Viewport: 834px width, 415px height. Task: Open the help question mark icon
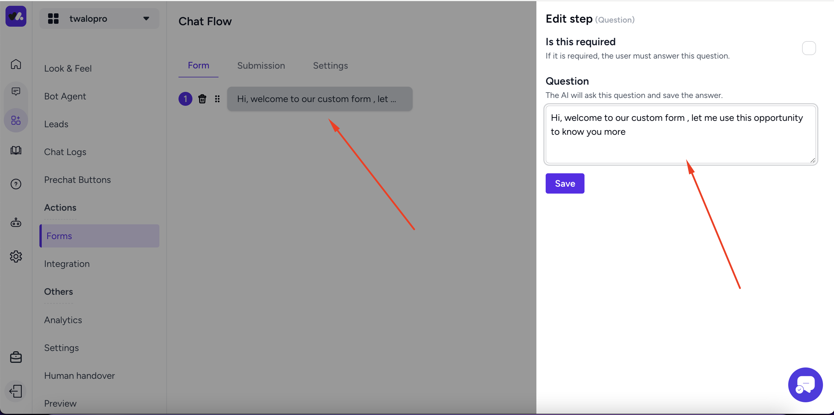pos(16,184)
